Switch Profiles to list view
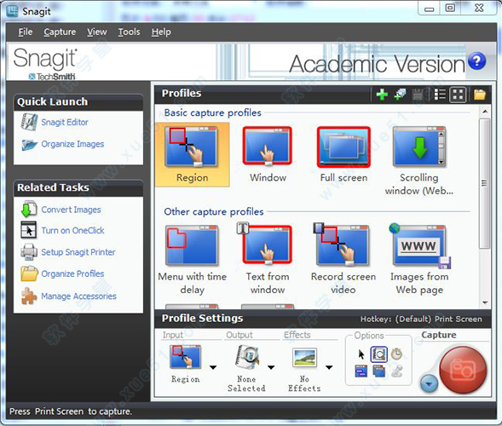This screenshot has width=502, height=426. coord(440,95)
